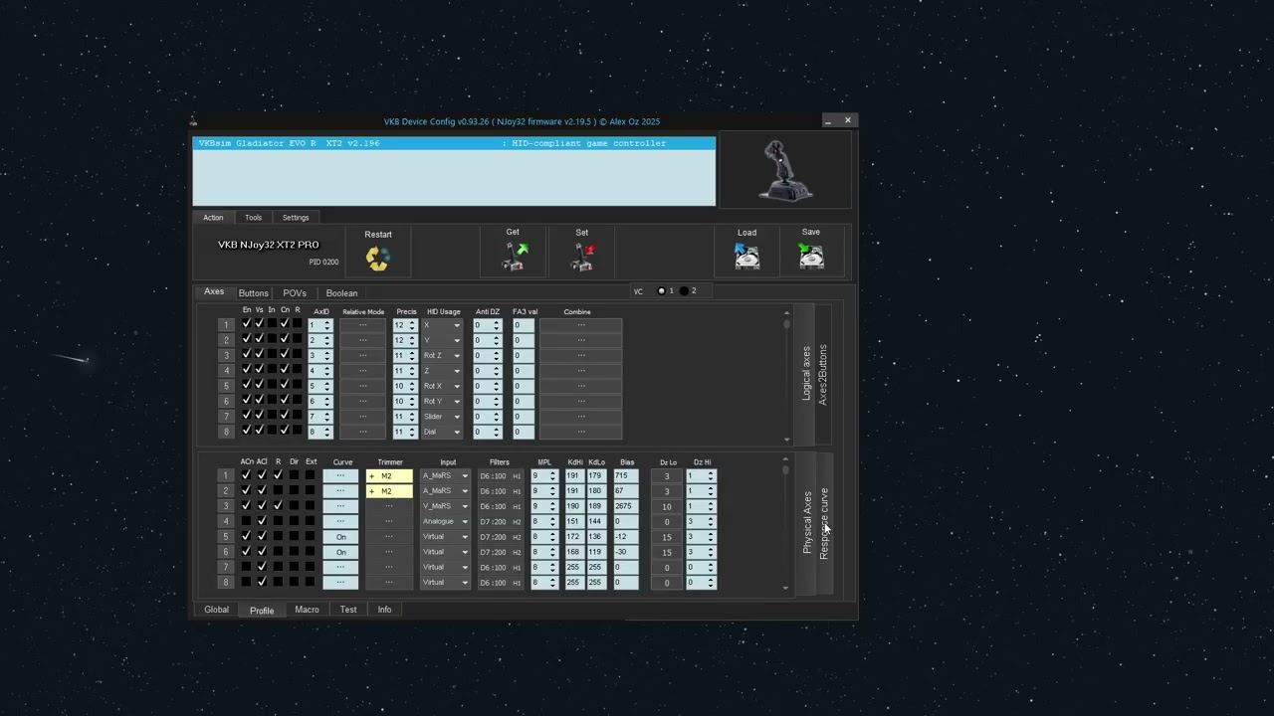
Task: Switch to the Buttons tab
Action: click(253, 293)
